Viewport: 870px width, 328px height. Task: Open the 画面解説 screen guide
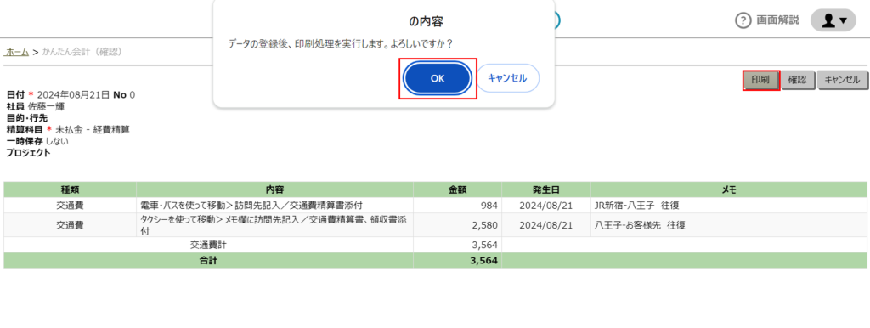coord(778,20)
